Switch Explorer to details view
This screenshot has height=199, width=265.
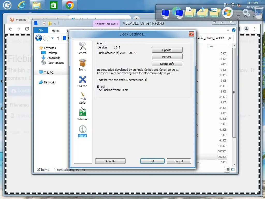point(227,169)
